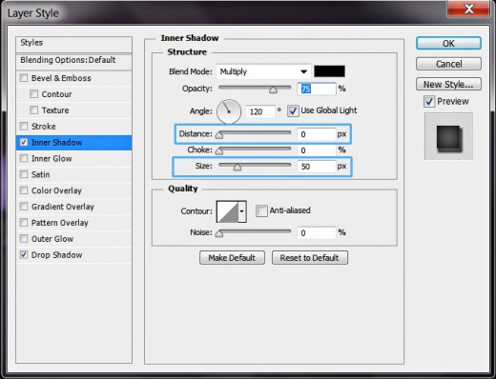
Task: Click the Cancel button
Action: 448,64
